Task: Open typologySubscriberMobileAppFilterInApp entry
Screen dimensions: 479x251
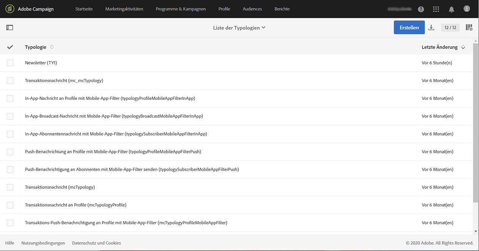Action: (x=116, y=134)
